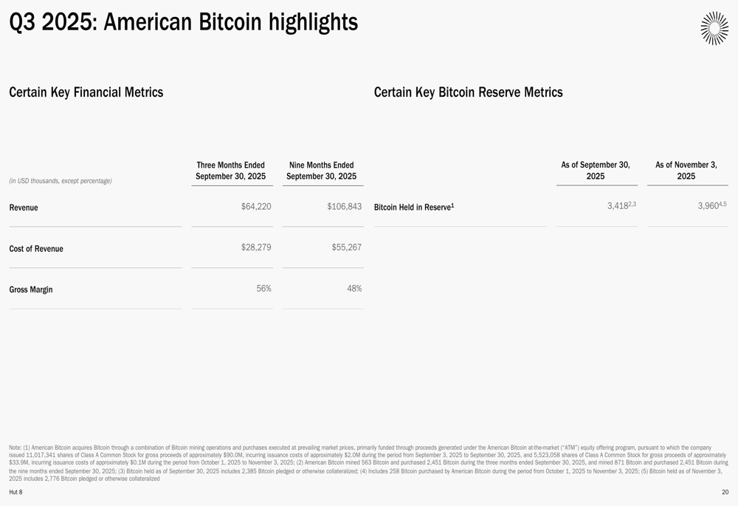Click the 48% gross margin value
This screenshot has height=506, width=738.
[354, 289]
